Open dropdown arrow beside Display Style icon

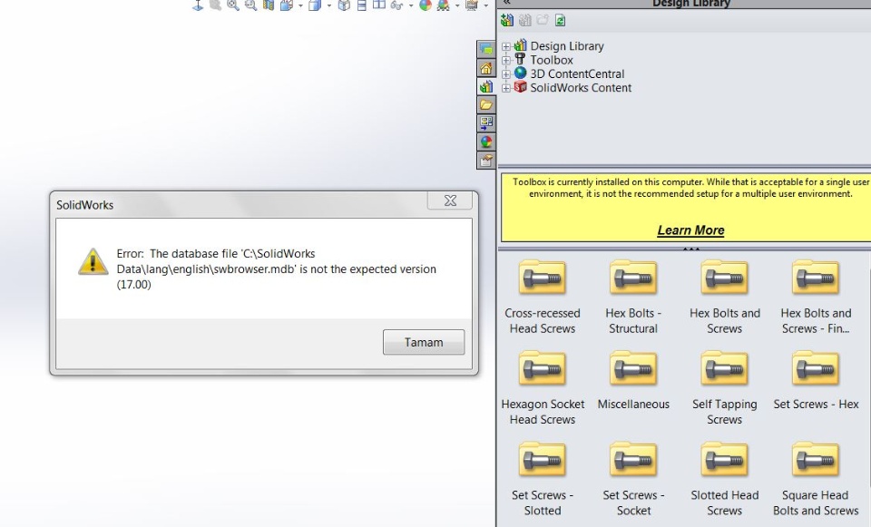[328, 5]
